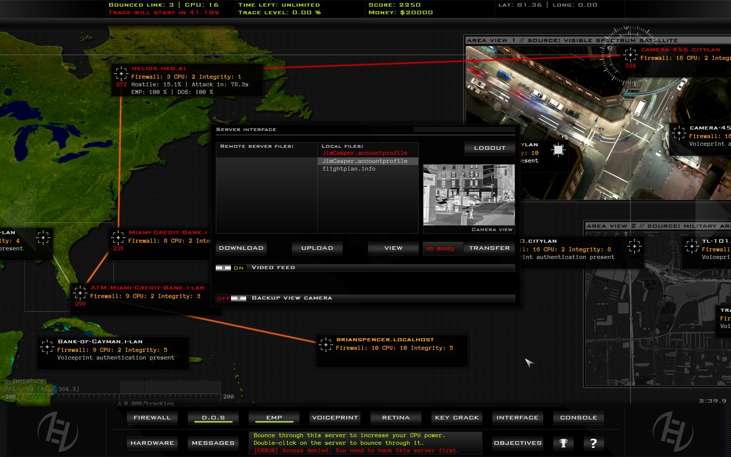
Task: Select the EMP attack tool
Action: [274, 417]
